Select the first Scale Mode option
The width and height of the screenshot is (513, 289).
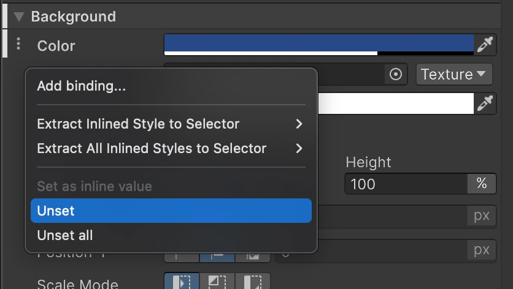[182, 281]
